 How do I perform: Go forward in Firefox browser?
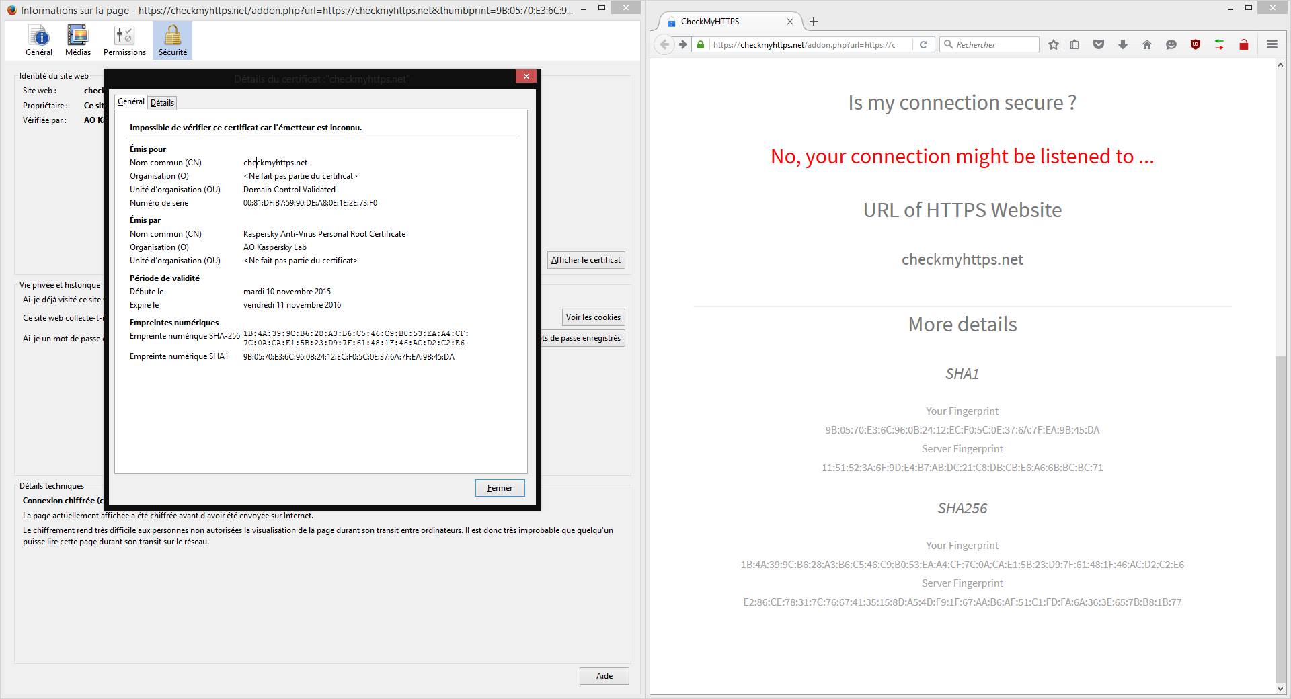pos(682,44)
